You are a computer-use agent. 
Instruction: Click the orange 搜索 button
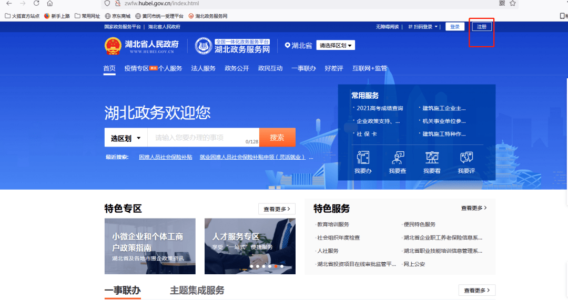pyautogui.click(x=277, y=138)
